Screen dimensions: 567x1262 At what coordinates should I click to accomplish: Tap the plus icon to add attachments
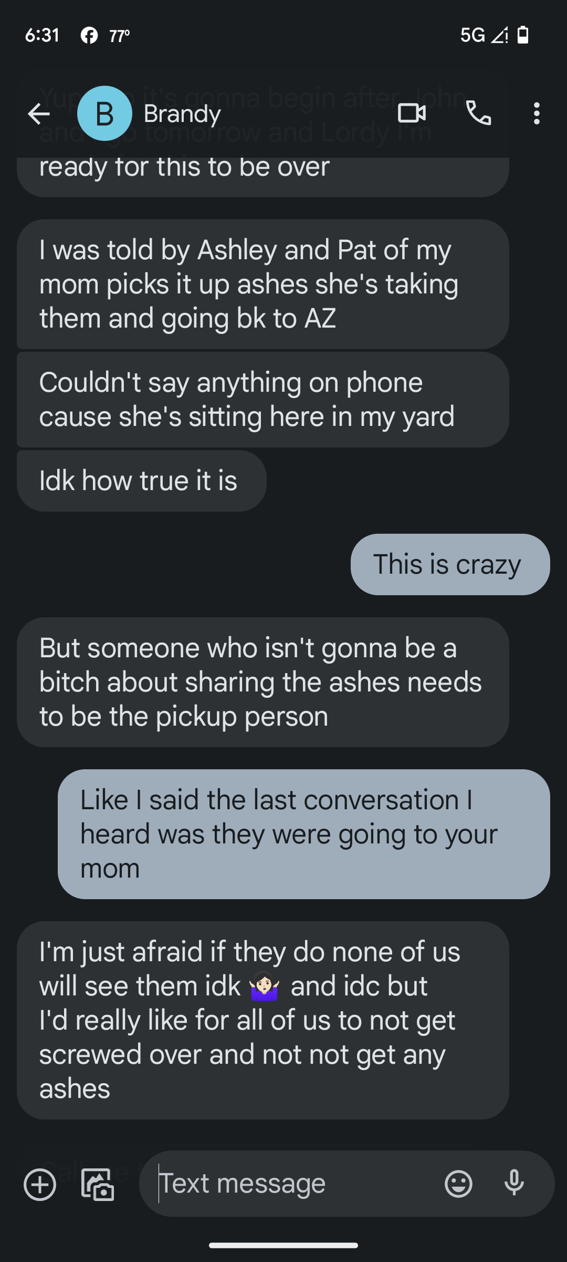click(x=40, y=1184)
